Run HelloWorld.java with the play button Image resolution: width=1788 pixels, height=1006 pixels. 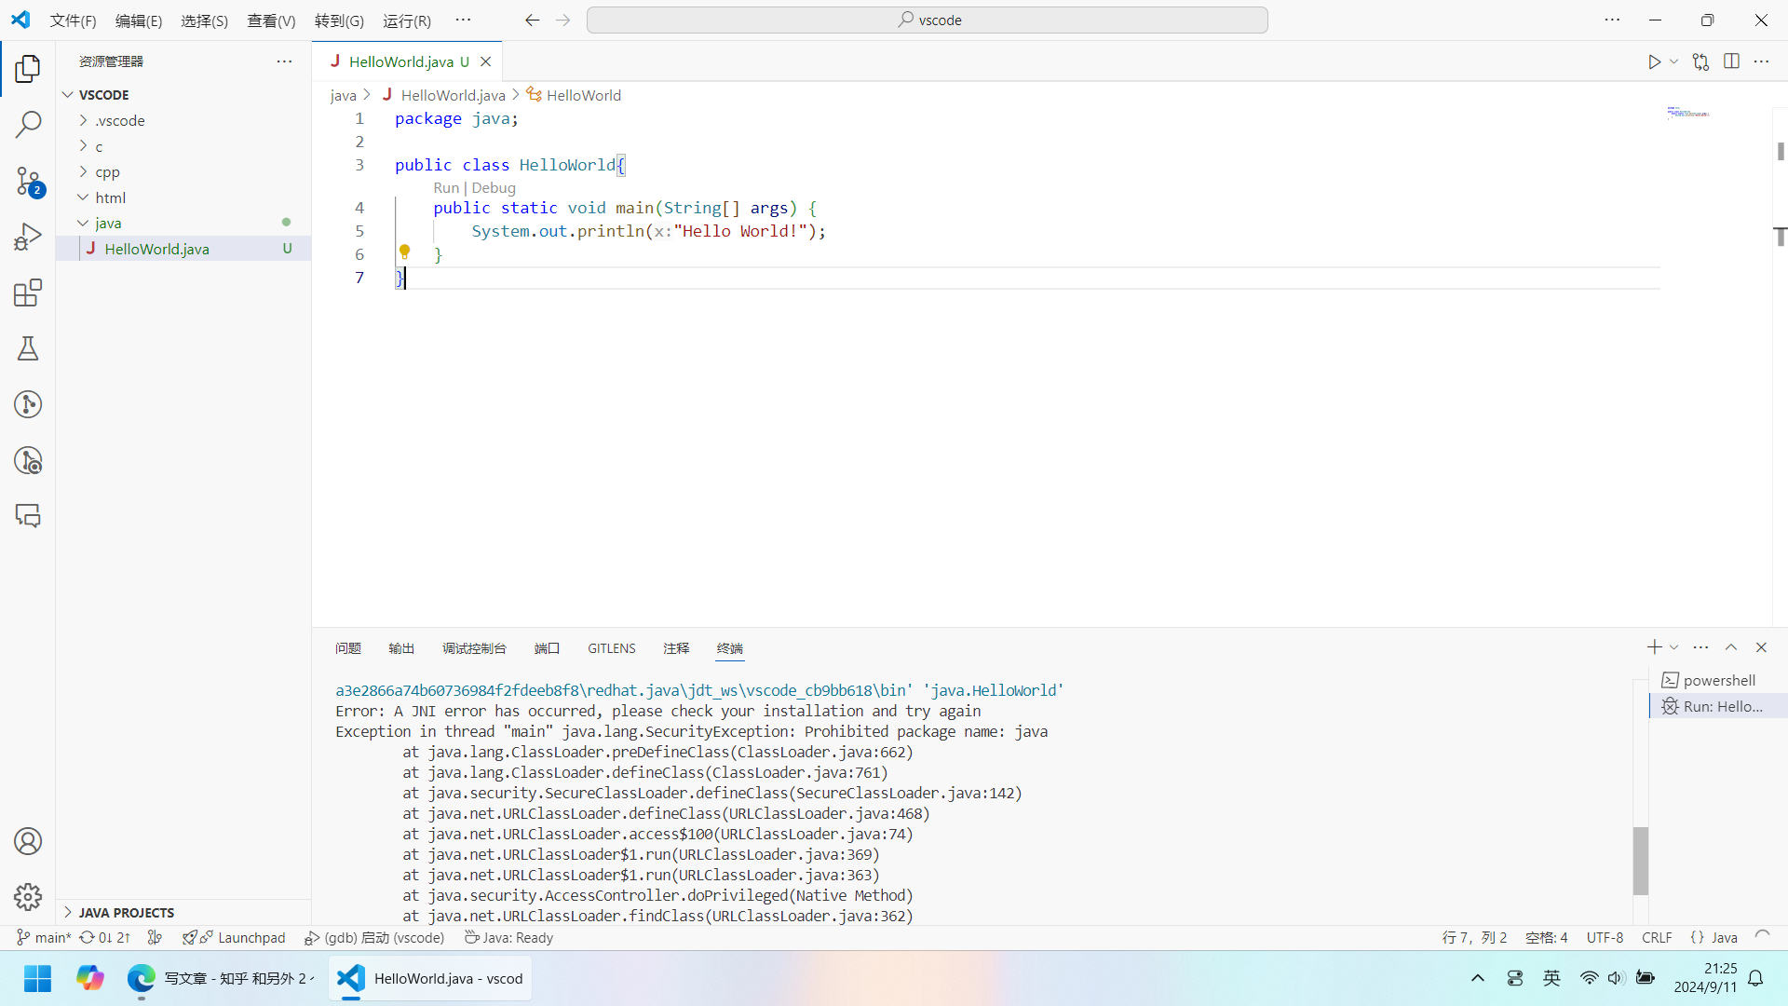(x=1654, y=61)
